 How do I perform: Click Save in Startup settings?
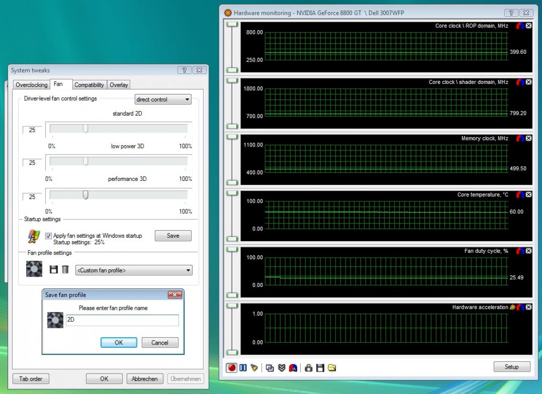(173, 236)
